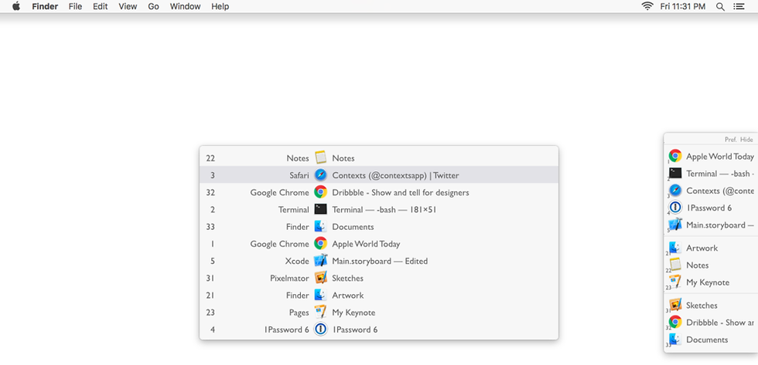Open Spotlight search icon
The height and width of the screenshot is (365, 758).
pyautogui.click(x=720, y=7)
